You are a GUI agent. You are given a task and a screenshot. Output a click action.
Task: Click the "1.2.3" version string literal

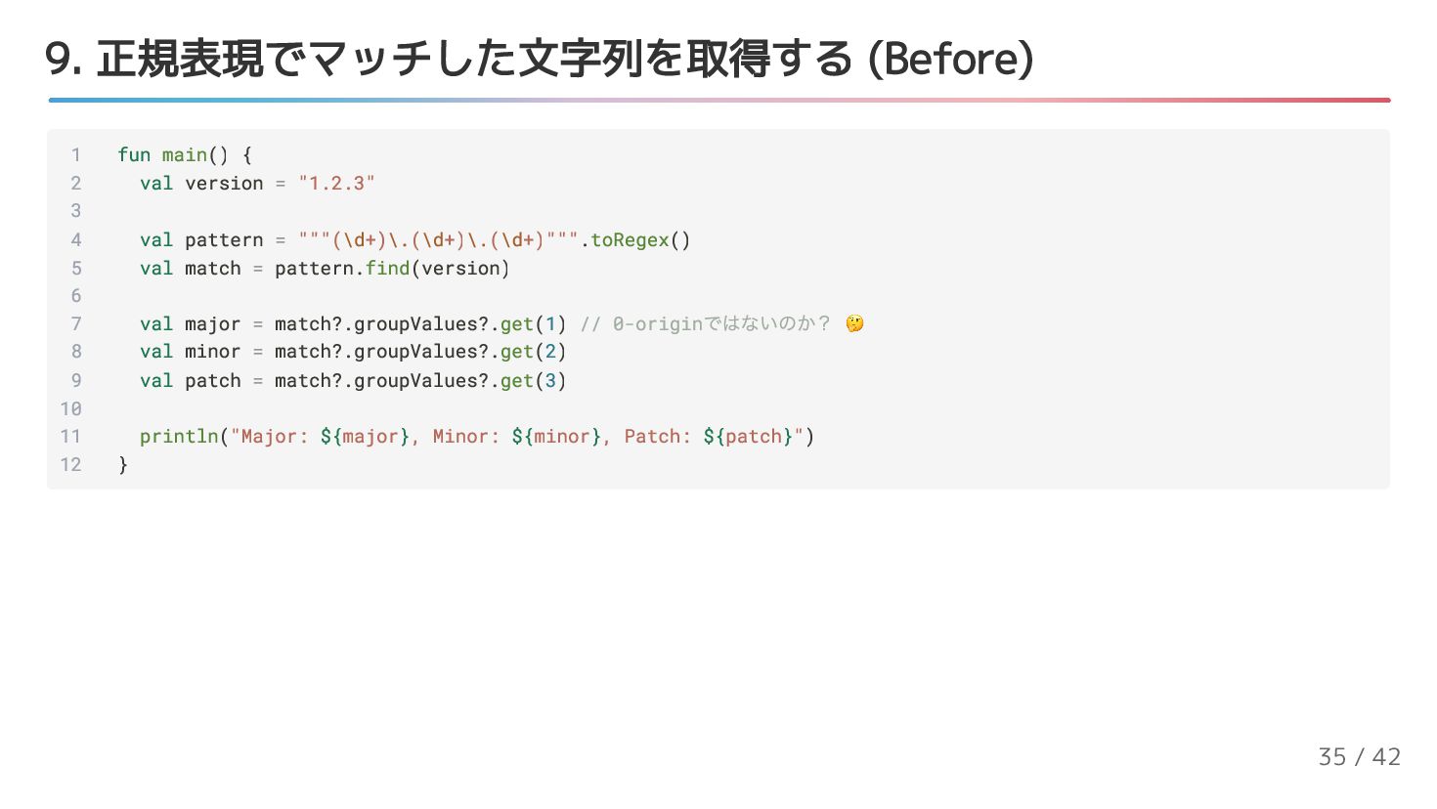pos(336,183)
